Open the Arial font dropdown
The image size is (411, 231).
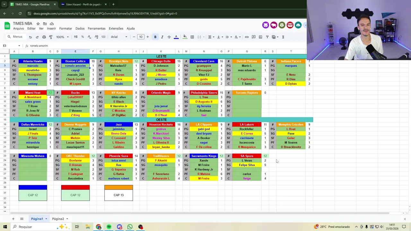[x=119, y=37]
